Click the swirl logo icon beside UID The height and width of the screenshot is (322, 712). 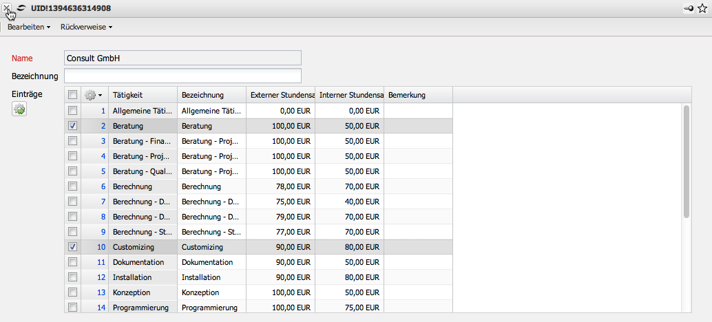click(23, 8)
